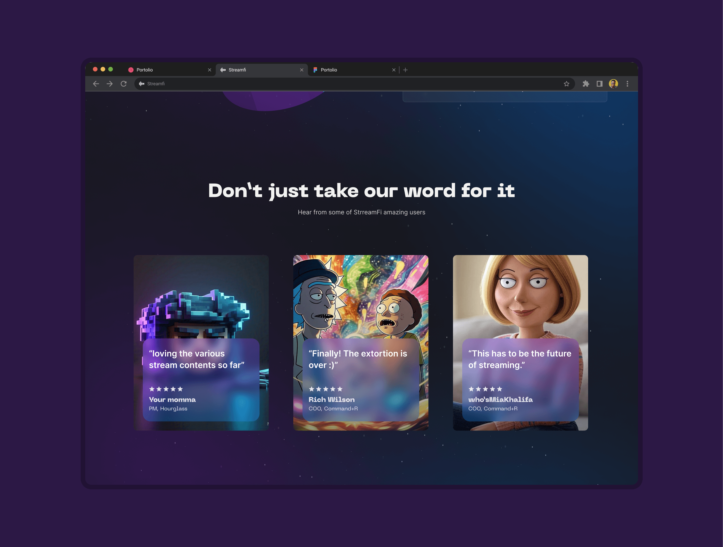Screen dimensions: 723x547
Task: Close the Portolio tab with the Figma icon
Action: (x=394, y=70)
